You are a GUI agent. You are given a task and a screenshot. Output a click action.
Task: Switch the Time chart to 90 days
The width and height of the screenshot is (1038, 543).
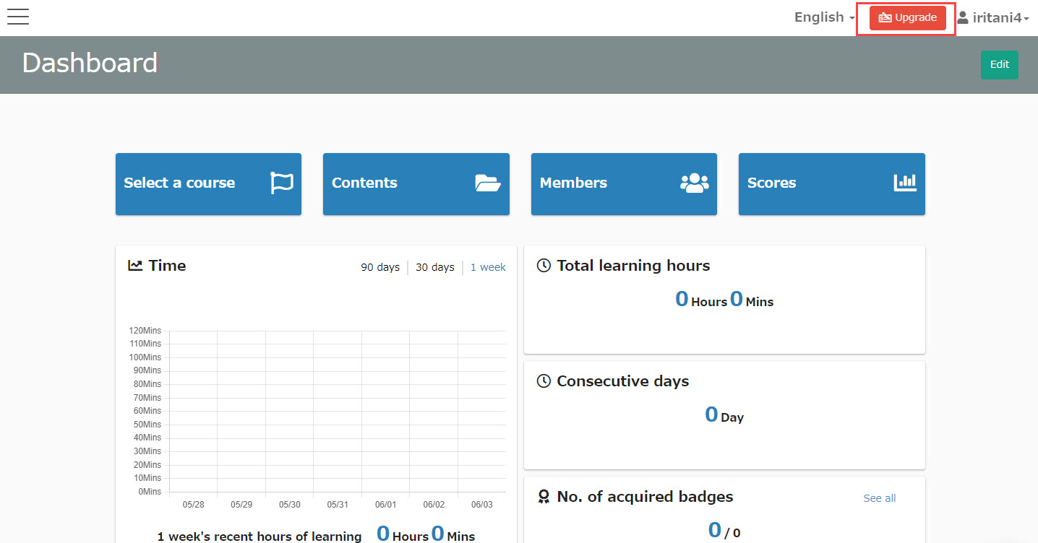(380, 267)
